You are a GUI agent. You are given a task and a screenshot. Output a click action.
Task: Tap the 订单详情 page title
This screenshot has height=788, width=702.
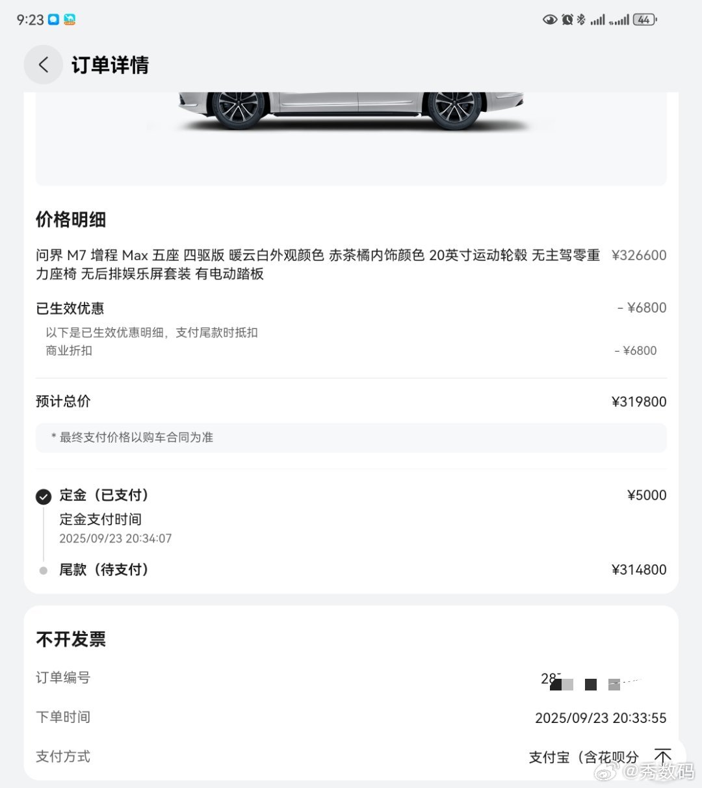point(110,65)
